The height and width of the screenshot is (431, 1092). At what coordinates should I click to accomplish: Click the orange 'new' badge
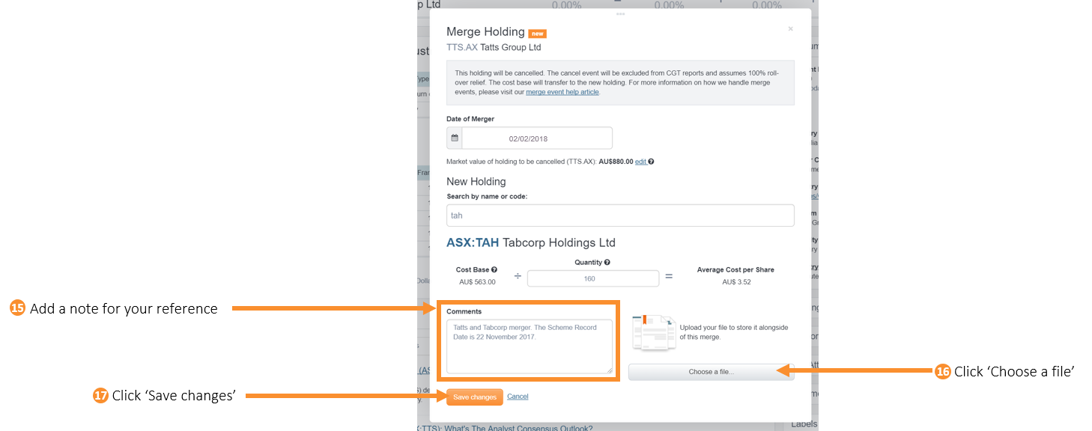coord(537,34)
